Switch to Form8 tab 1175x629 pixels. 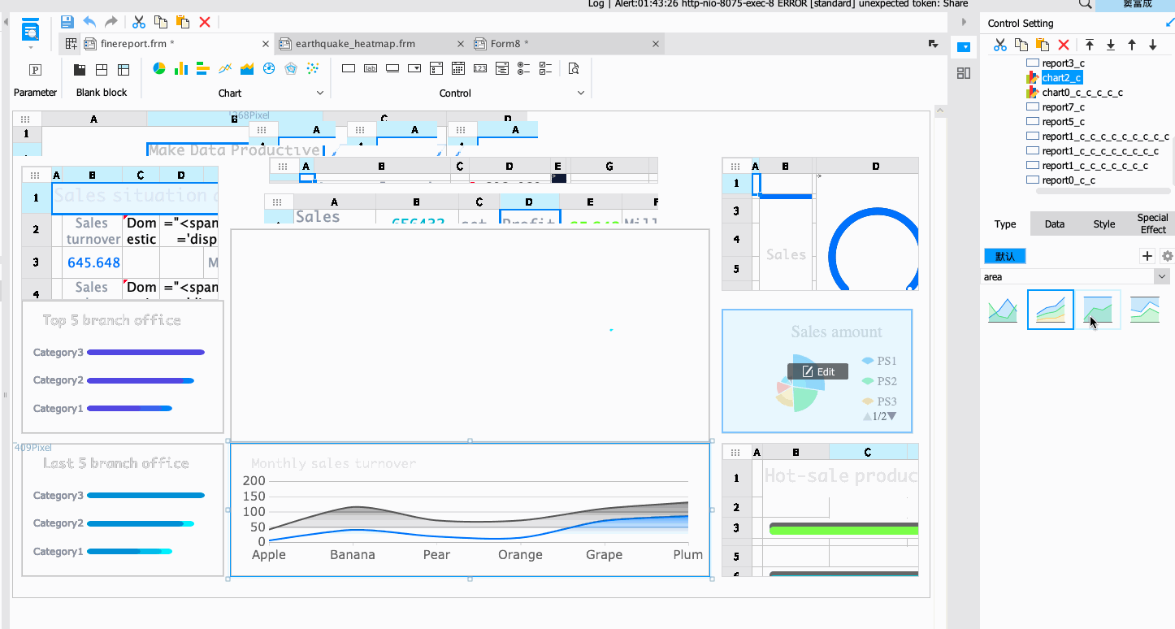pyautogui.click(x=567, y=43)
